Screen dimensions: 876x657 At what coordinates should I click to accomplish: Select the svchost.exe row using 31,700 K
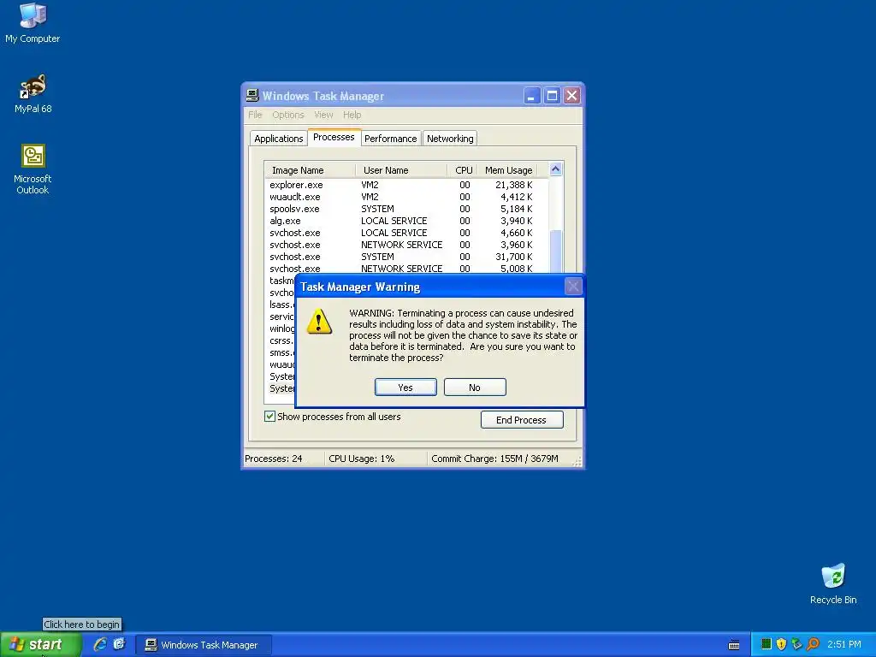point(401,257)
